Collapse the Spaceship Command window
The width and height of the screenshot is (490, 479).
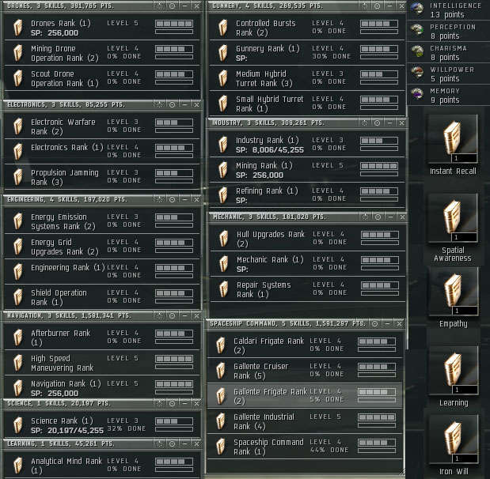click(387, 324)
